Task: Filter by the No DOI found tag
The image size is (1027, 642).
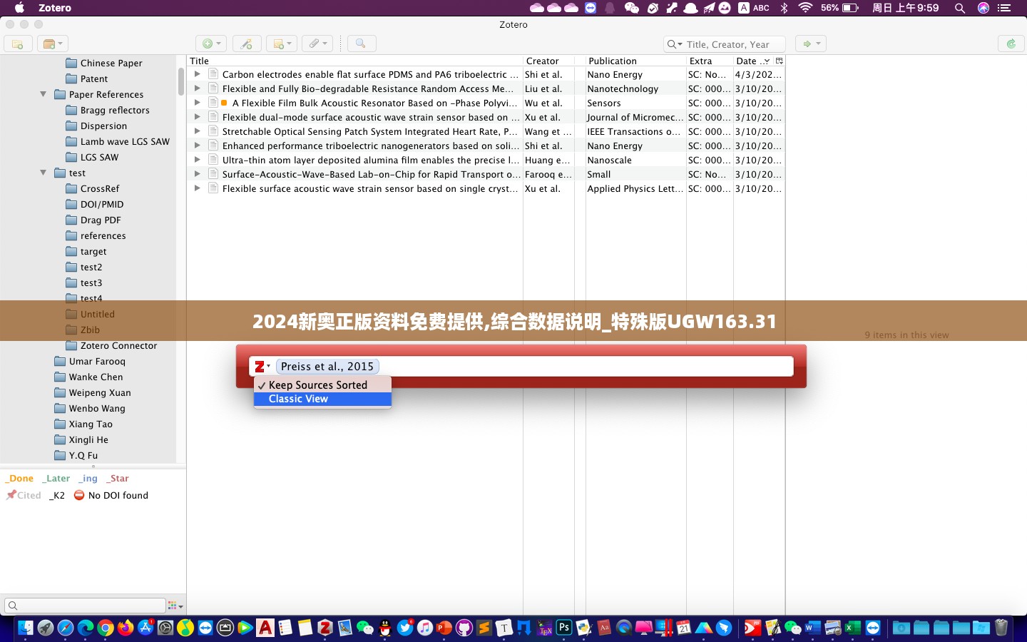Action: point(111,495)
